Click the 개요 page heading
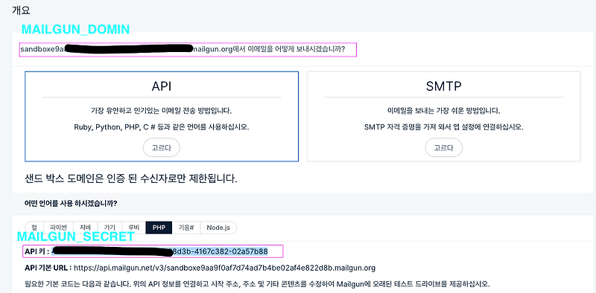This screenshot has width=596, height=293. 21,10
